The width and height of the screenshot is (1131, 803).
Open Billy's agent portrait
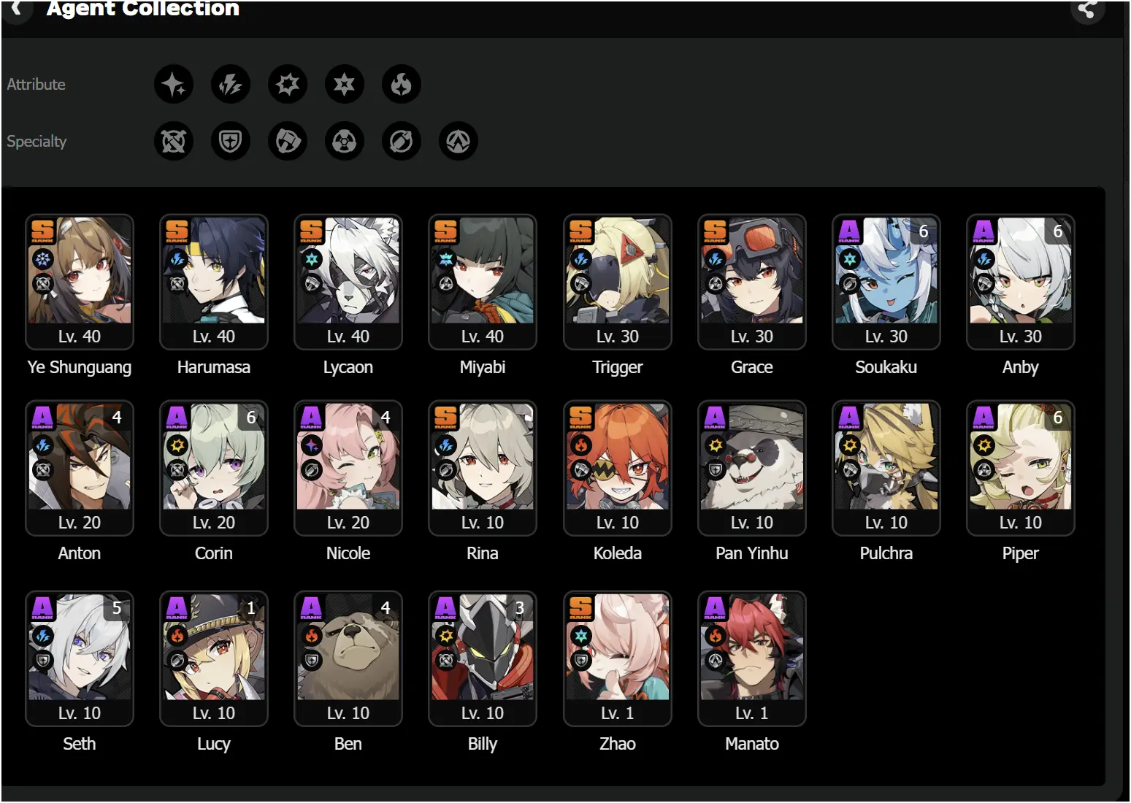click(x=483, y=647)
